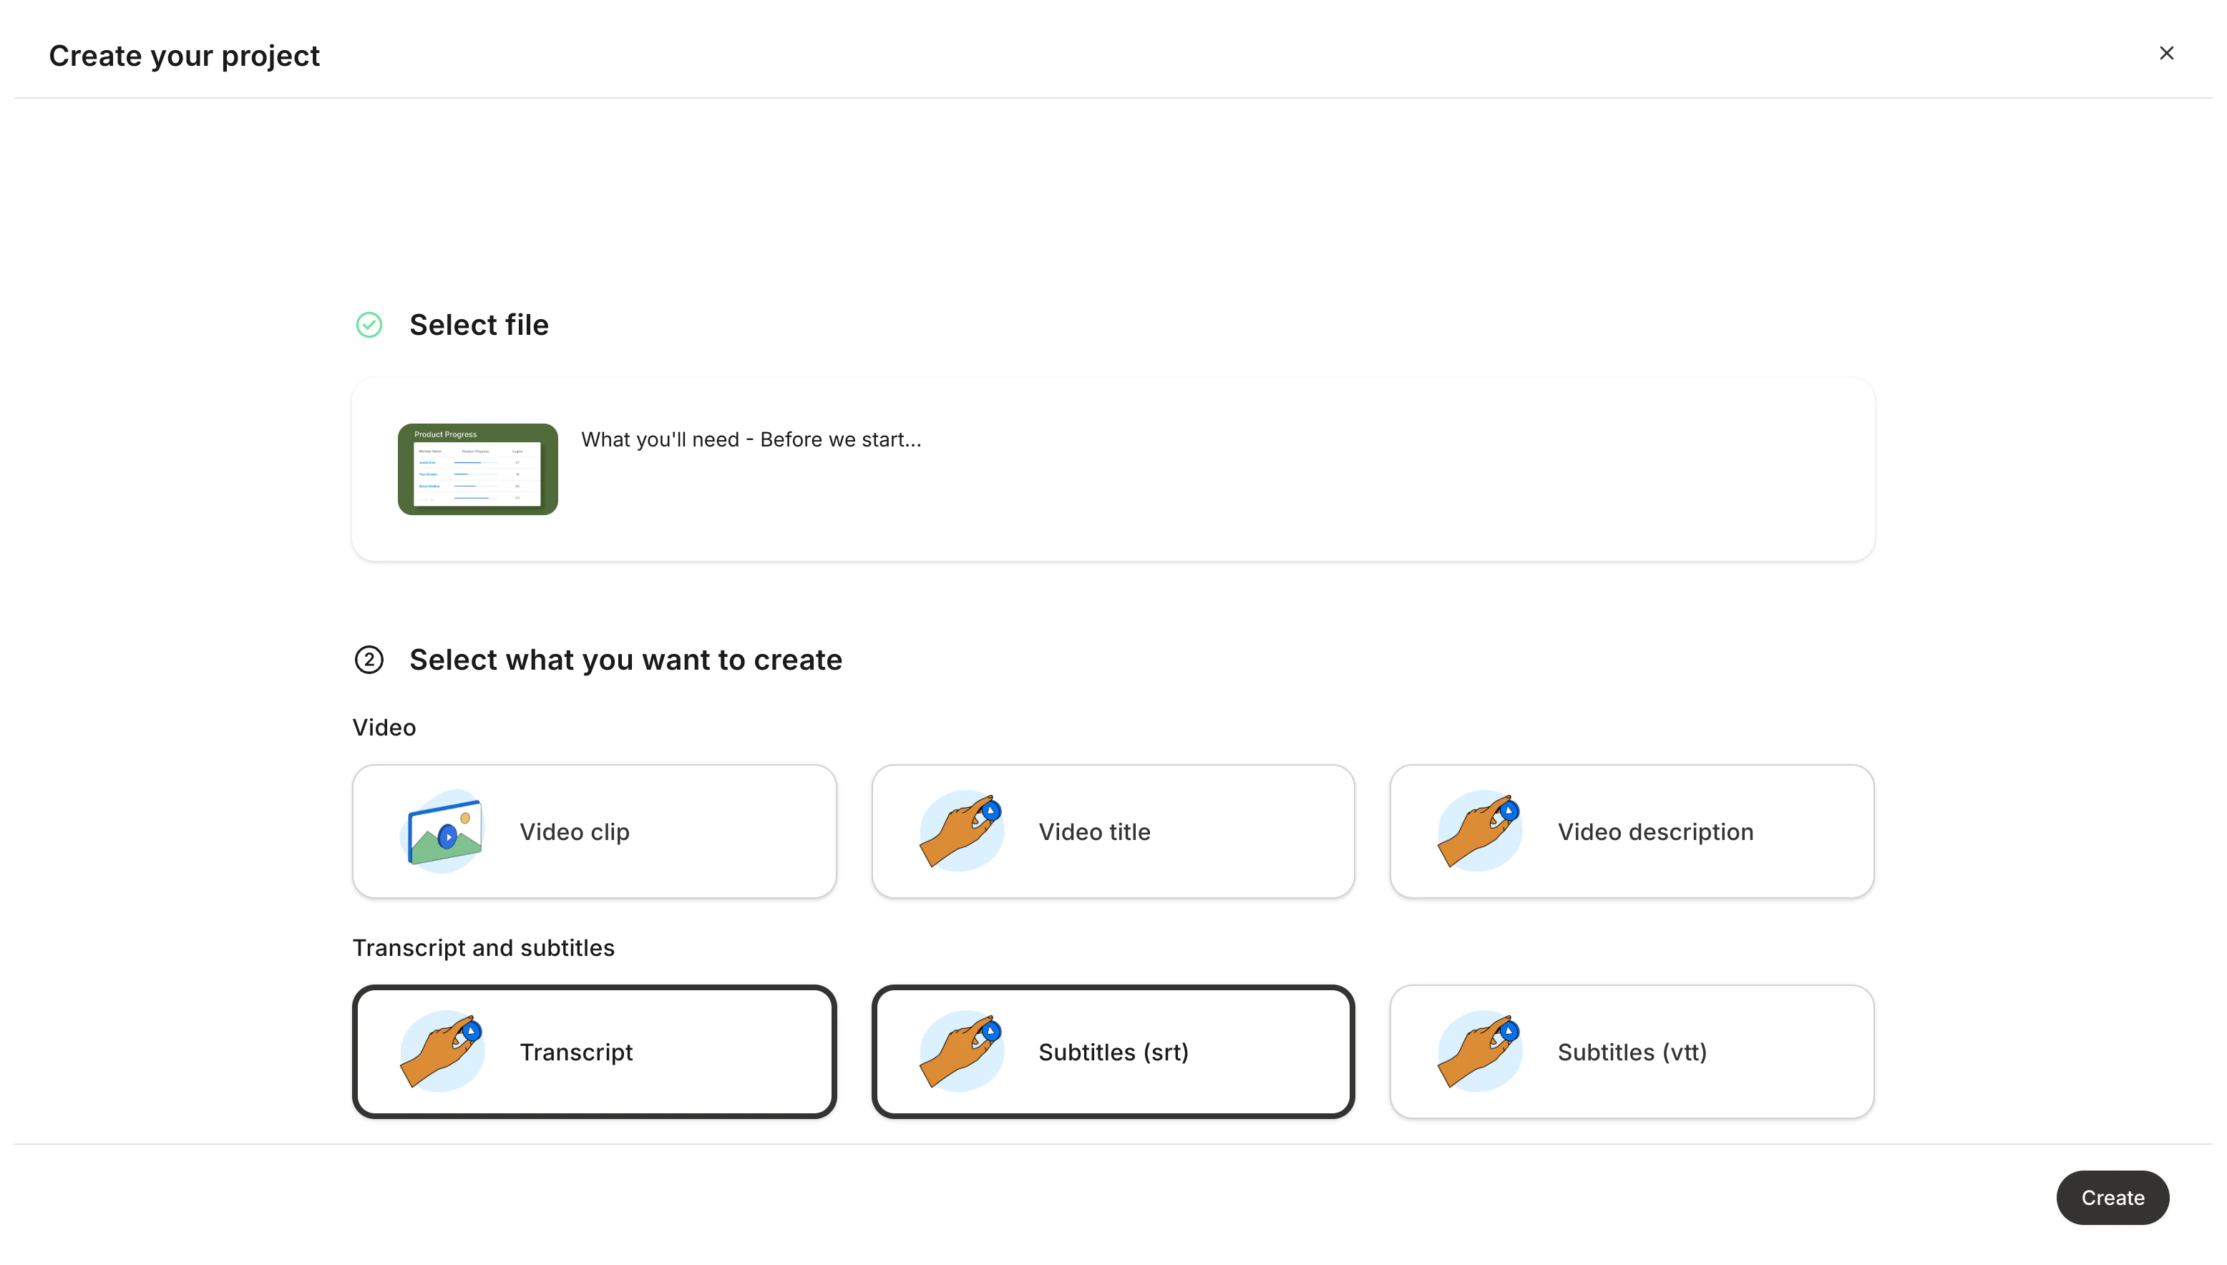This screenshot has width=2227, height=1265.
Task: Click the Transcript option icon
Action: 443,1051
